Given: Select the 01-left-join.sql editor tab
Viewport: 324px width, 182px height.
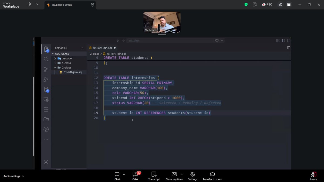Looking at the screenshot, I should tap(103, 48).
